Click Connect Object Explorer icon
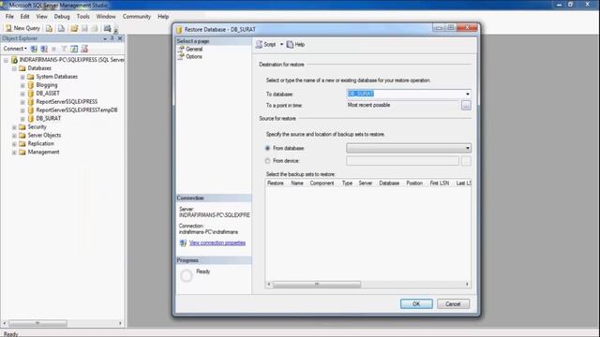Image resolution: width=600 pixels, height=337 pixels. [x=34, y=49]
